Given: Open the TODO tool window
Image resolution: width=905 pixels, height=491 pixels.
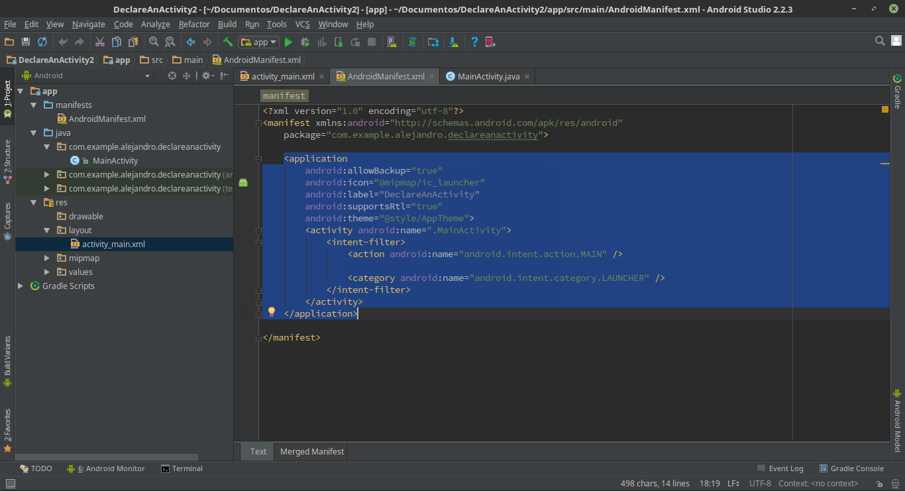Looking at the screenshot, I should [36, 468].
